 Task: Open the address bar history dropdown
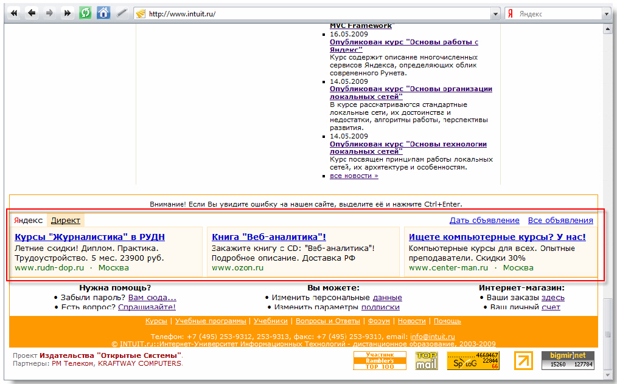tap(495, 14)
